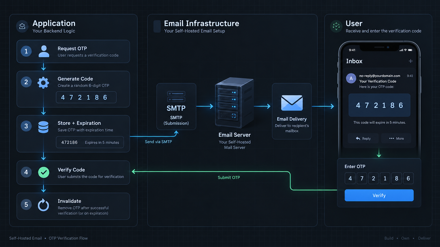Click the 9:41 time in the phone status bar
Screen dimensions: 440x247
coord(352,50)
